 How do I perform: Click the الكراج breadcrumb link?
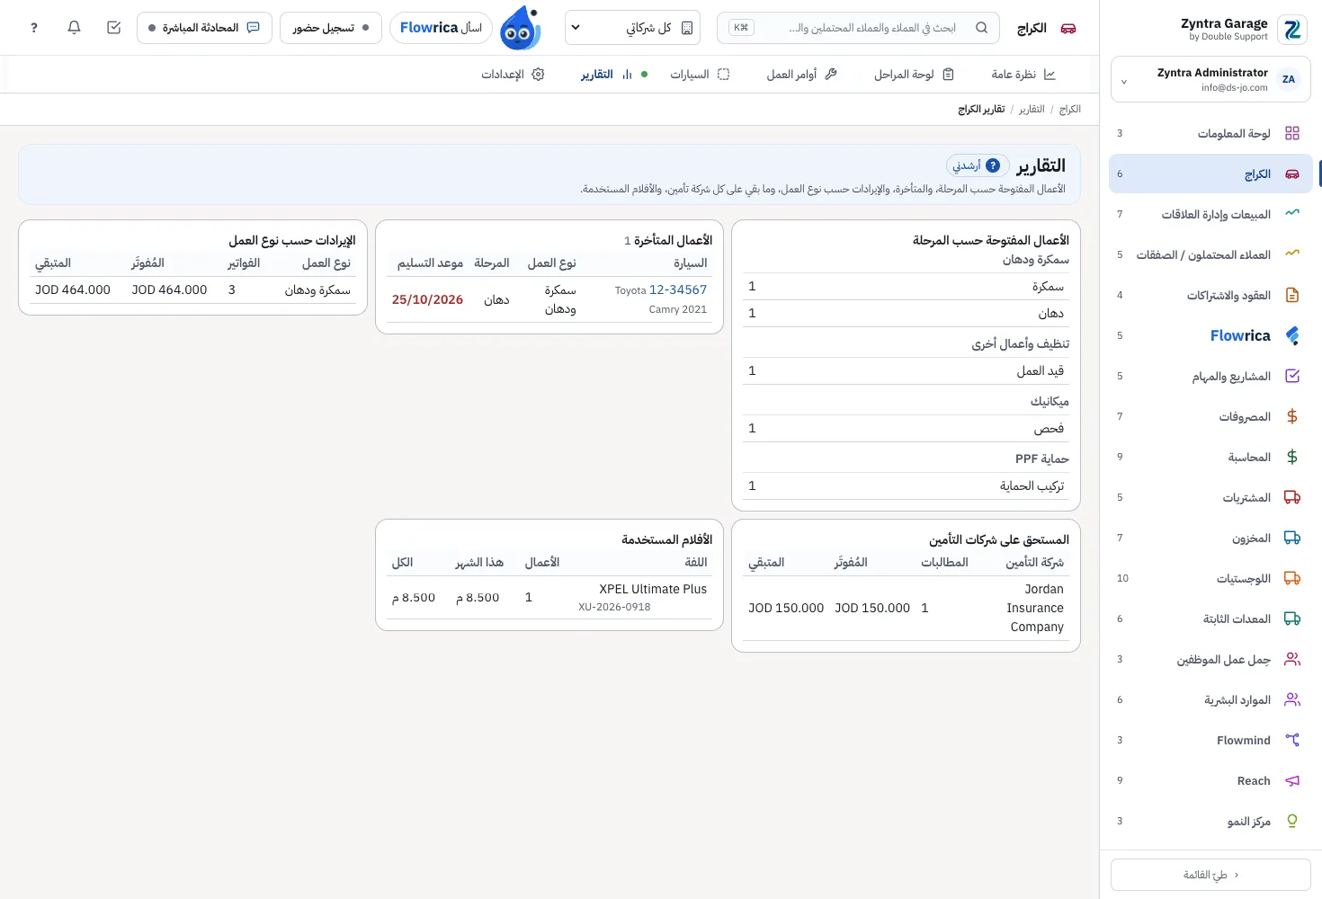click(1070, 109)
